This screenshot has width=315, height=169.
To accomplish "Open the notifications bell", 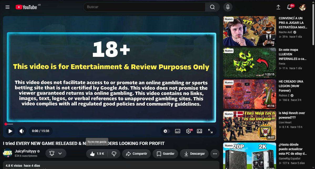I will (289, 7).
